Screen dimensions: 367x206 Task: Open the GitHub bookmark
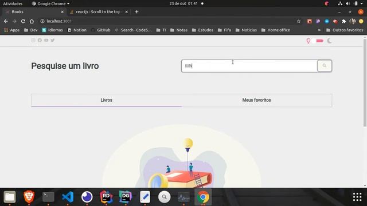(101, 30)
